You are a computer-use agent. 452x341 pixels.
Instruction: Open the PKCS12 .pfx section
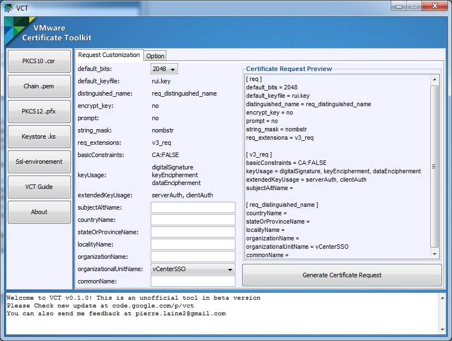[x=39, y=111]
